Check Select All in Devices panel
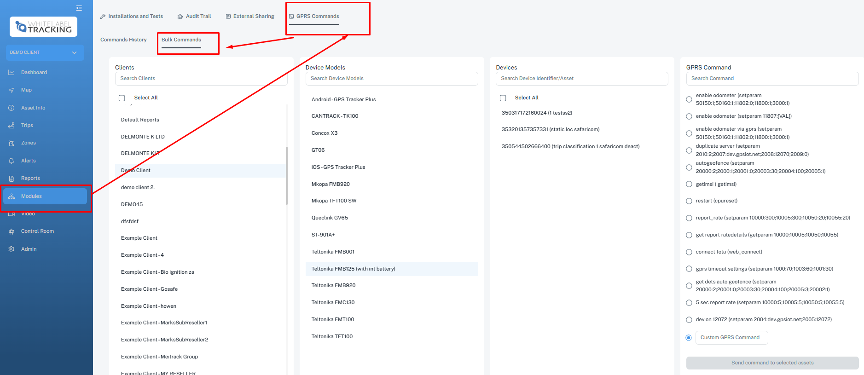The image size is (864, 375). [503, 98]
